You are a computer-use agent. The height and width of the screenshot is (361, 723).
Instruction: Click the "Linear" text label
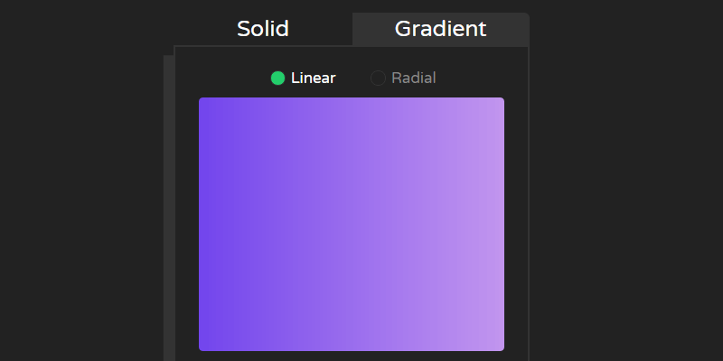click(x=313, y=79)
